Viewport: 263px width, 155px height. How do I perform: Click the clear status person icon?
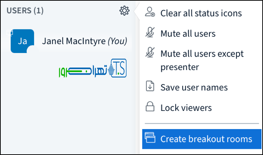tap(150, 12)
